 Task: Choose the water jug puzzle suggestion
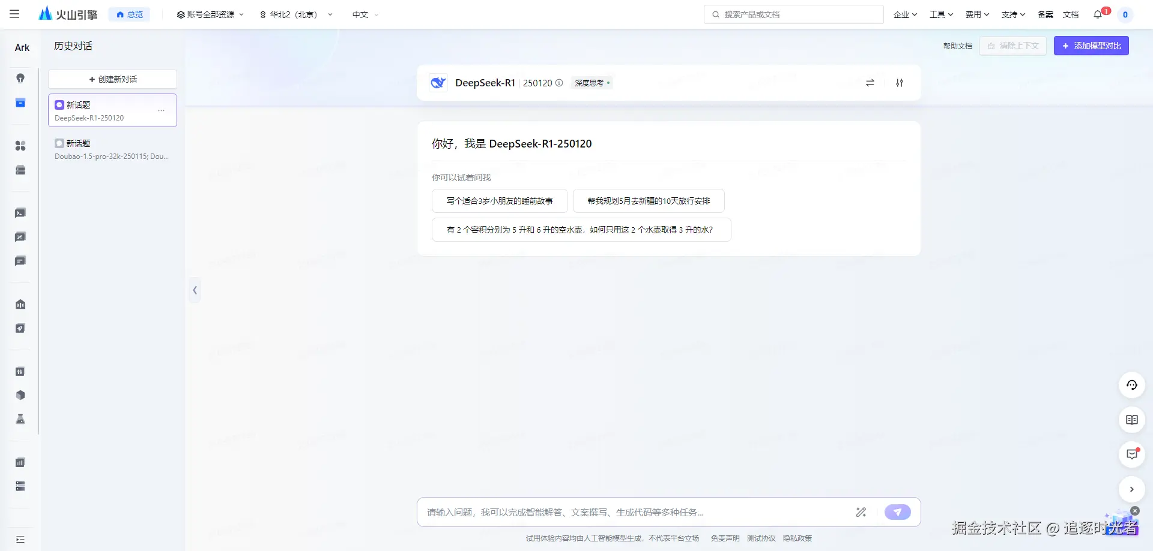tap(581, 230)
